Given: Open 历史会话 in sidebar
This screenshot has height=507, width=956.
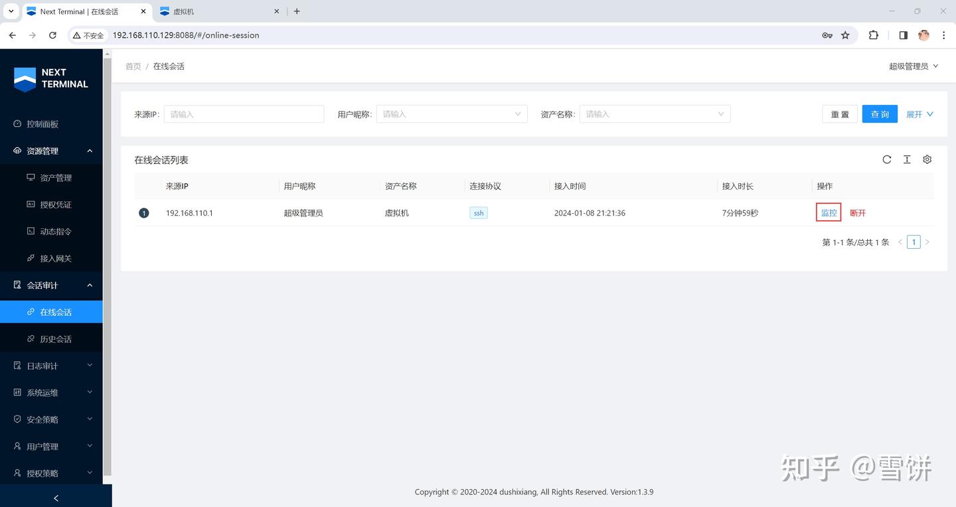Looking at the screenshot, I should coord(51,339).
